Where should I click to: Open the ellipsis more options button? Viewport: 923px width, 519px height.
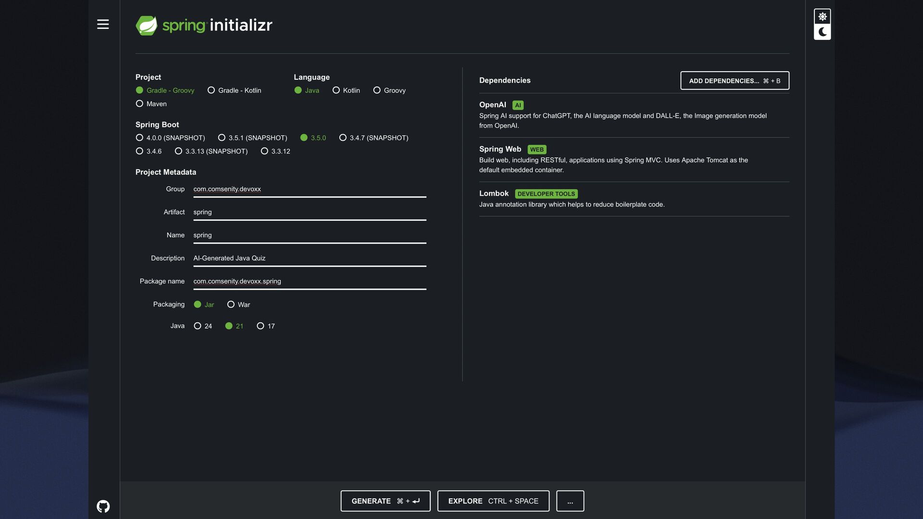(570, 501)
